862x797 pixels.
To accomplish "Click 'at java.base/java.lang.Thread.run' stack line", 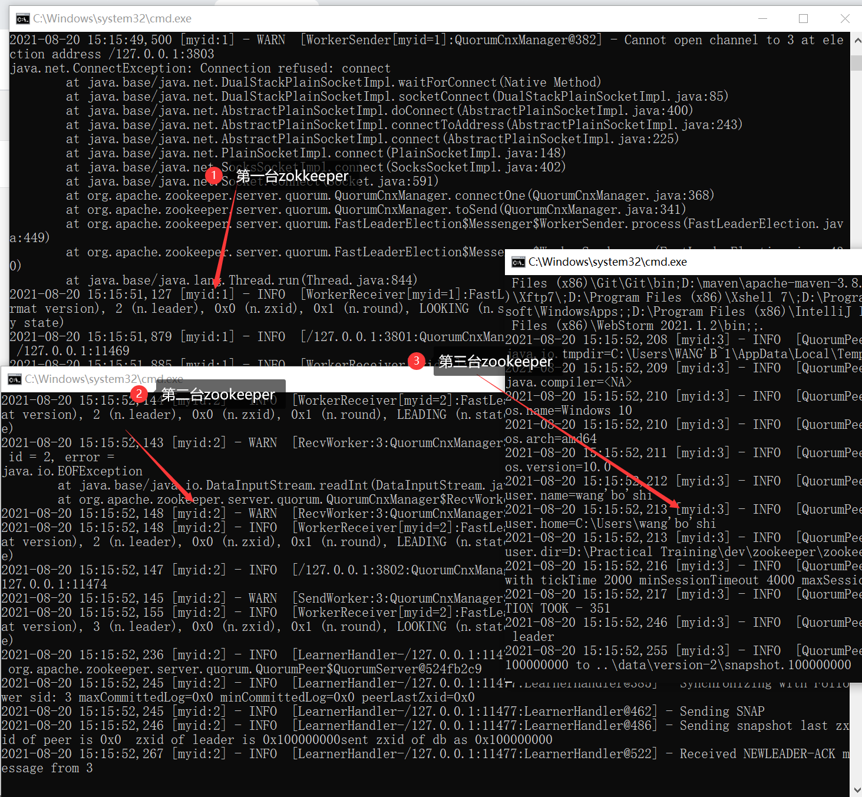I will click(x=242, y=280).
